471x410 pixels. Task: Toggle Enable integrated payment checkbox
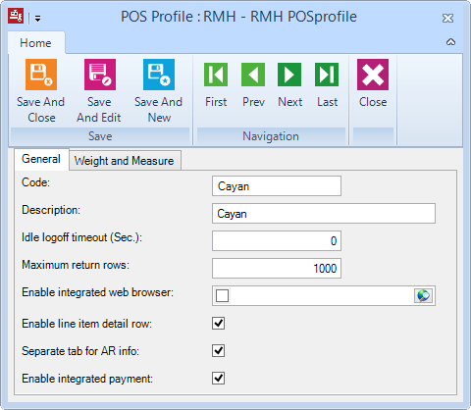[x=219, y=379]
